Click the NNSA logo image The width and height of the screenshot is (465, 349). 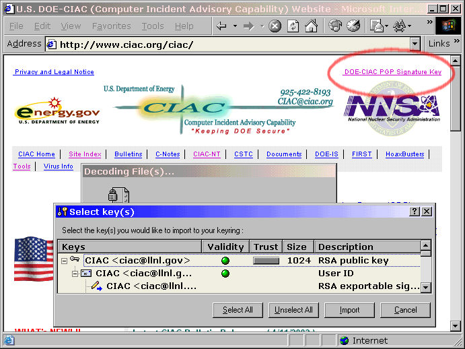coord(392,109)
